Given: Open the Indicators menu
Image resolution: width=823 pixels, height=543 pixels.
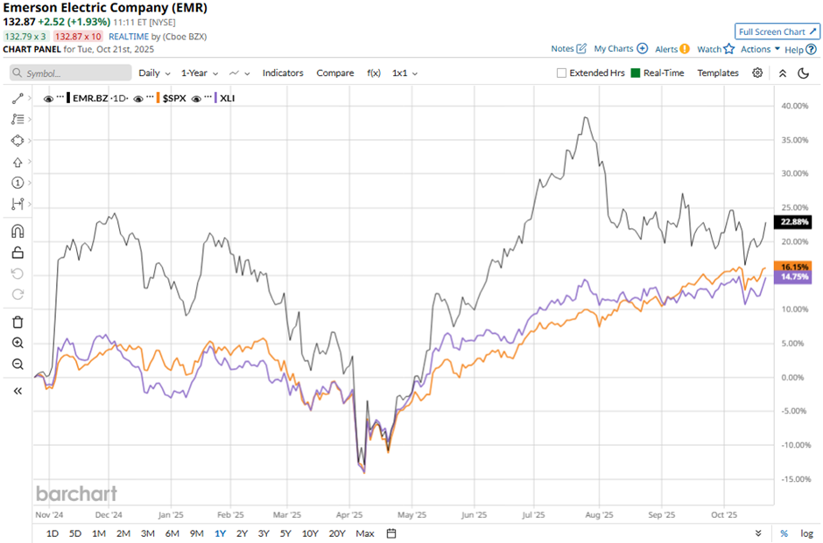Looking at the screenshot, I should pyautogui.click(x=283, y=73).
